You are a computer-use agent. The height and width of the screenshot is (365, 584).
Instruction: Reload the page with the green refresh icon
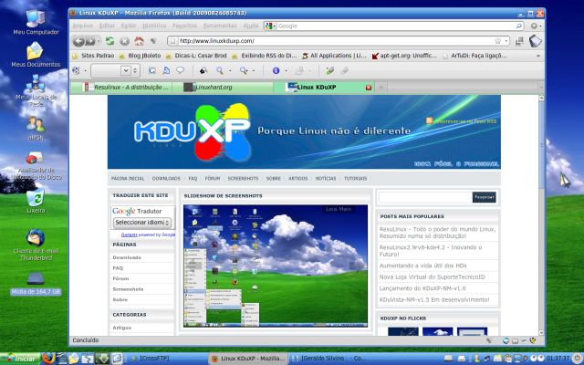click(109, 41)
